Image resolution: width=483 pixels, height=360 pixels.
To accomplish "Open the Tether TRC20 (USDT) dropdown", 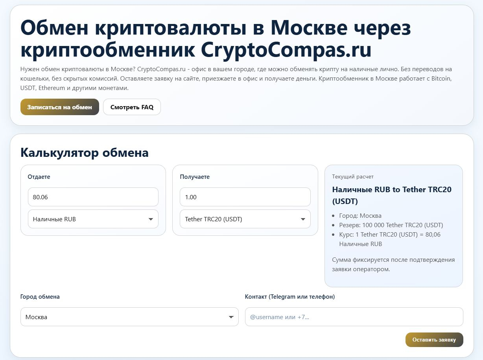I will (245, 219).
